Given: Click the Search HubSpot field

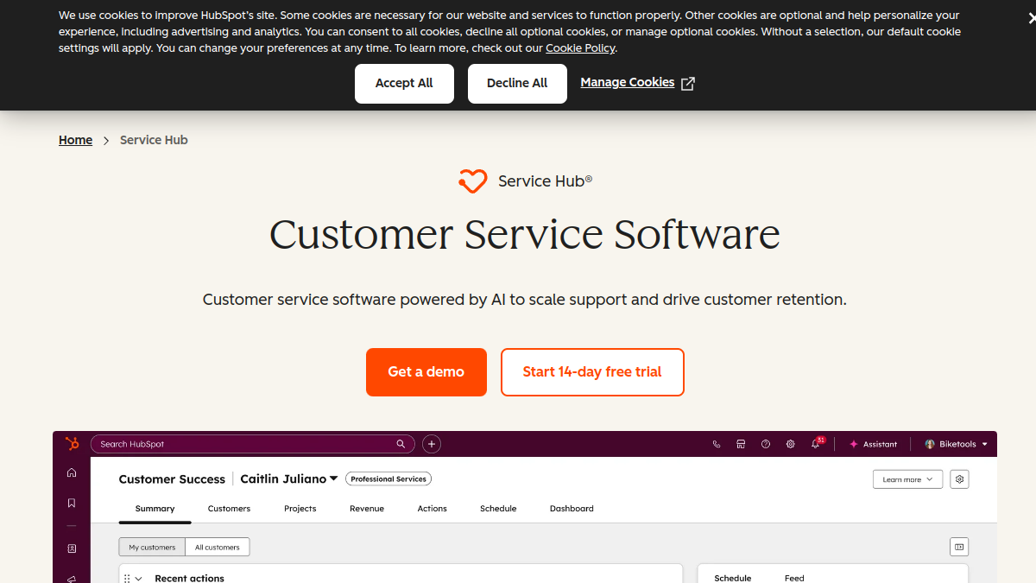Looking at the screenshot, I should coord(252,444).
